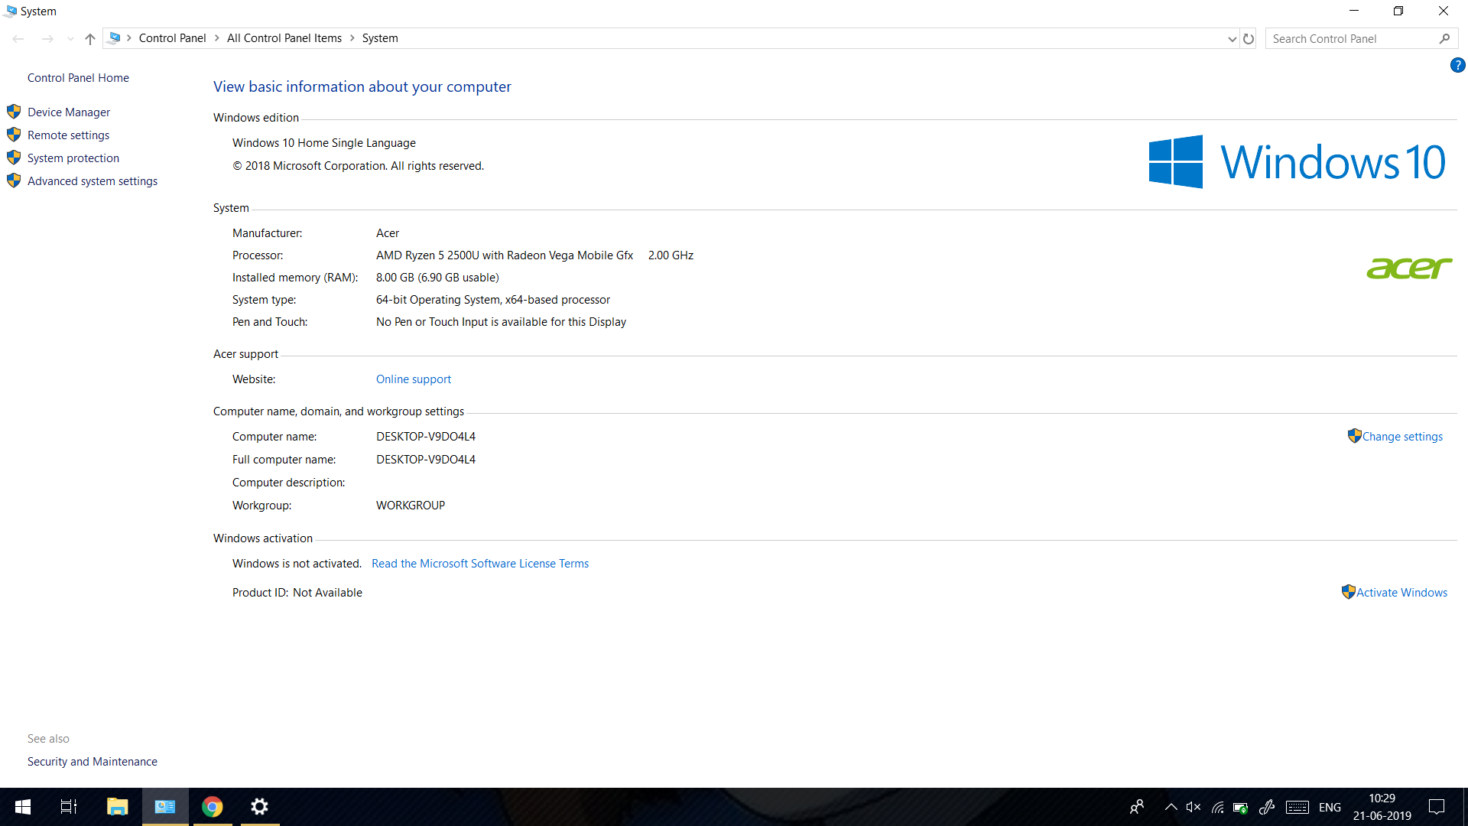This screenshot has height=826, width=1468.
Task: Open the Action Center notifications icon
Action: (x=1437, y=807)
